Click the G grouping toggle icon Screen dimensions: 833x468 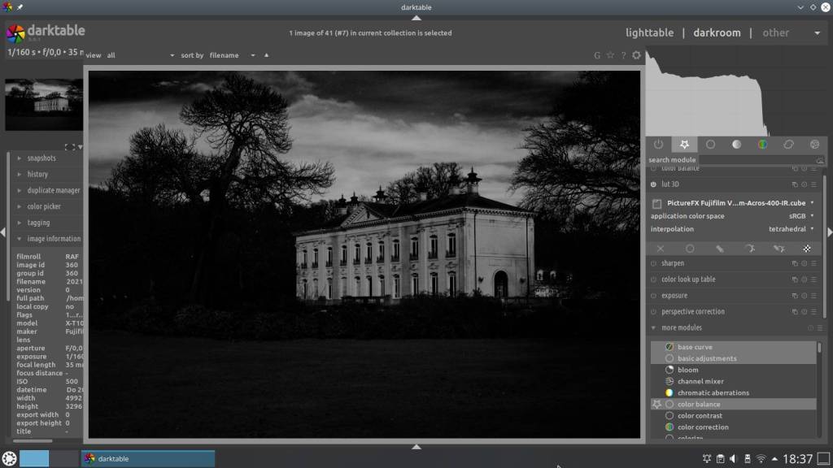pos(597,55)
